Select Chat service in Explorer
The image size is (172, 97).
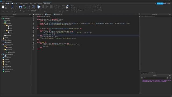pyautogui.click(x=6, y=68)
